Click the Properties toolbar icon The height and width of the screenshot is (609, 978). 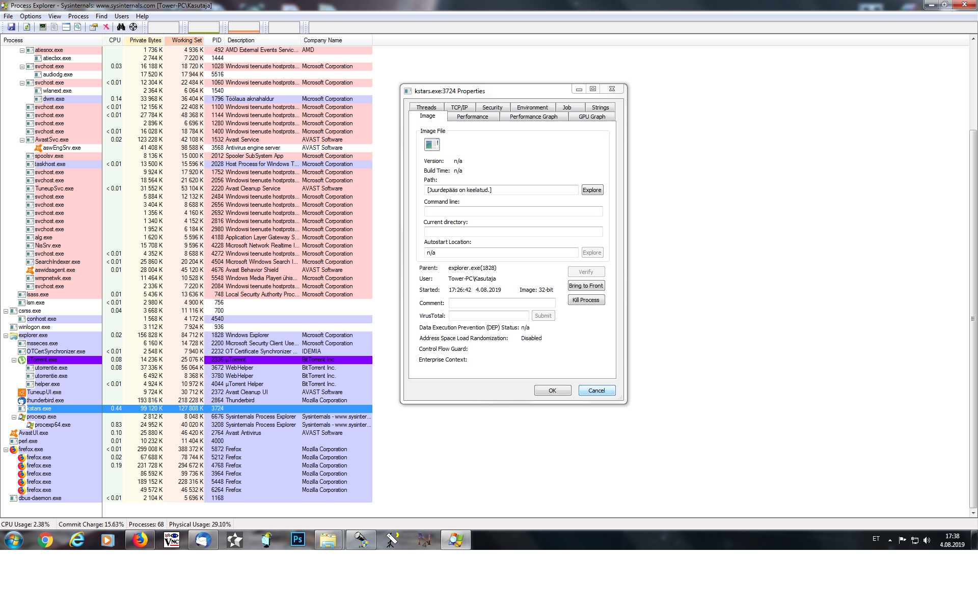tap(94, 27)
